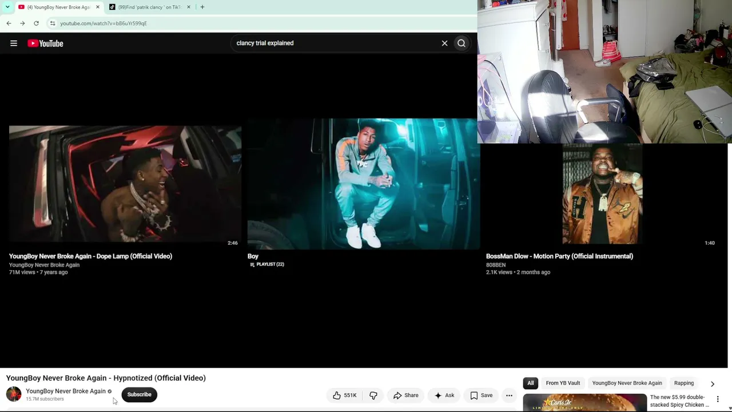Play the BossMan Dlow Motion Party thumbnail
The height and width of the screenshot is (412, 732).
click(602, 195)
